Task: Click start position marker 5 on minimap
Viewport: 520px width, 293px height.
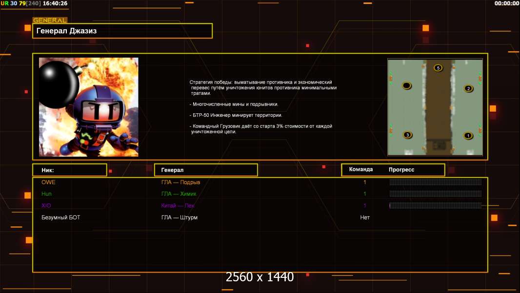Action: [438, 68]
